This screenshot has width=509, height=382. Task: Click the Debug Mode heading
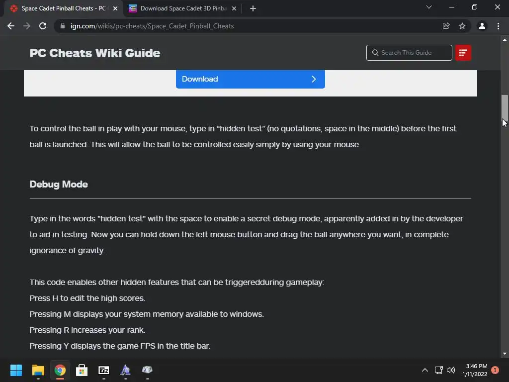(59, 184)
